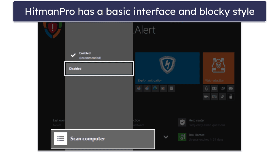Click the checkmark next to Enabled
Image resolution: width=279 pixels, height=152 pixels.
click(73, 55)
